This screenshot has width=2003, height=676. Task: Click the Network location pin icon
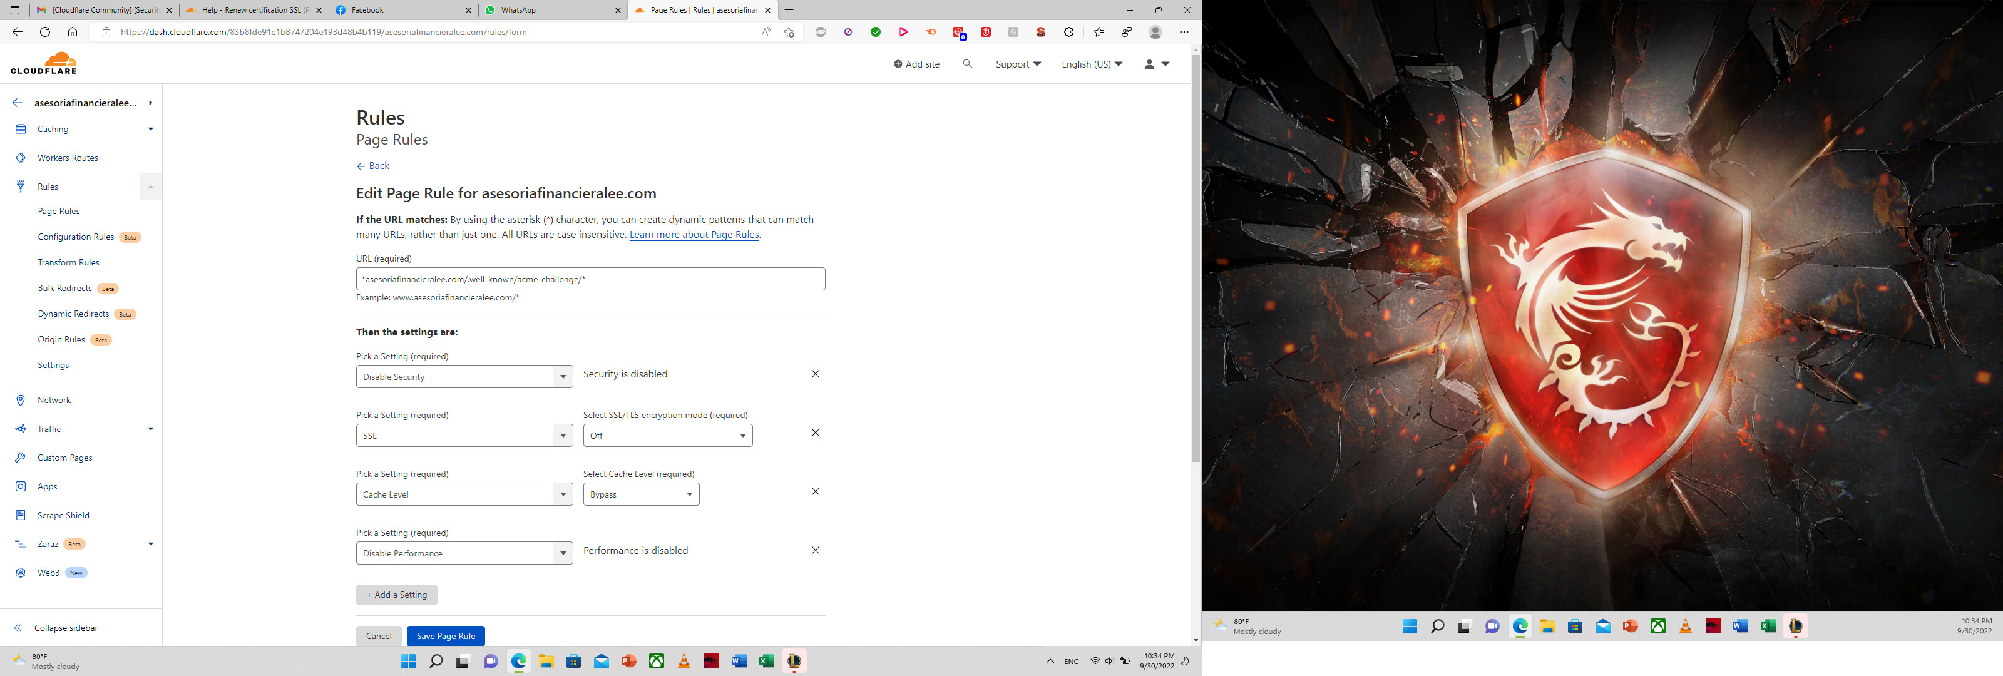tap(21, 400)
